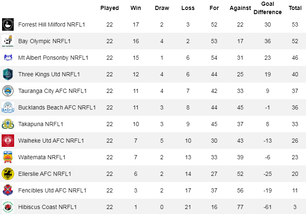Click the Three Kings Utd club logo
Viewport: 306px width, 214px height.
tap(8, 74)
